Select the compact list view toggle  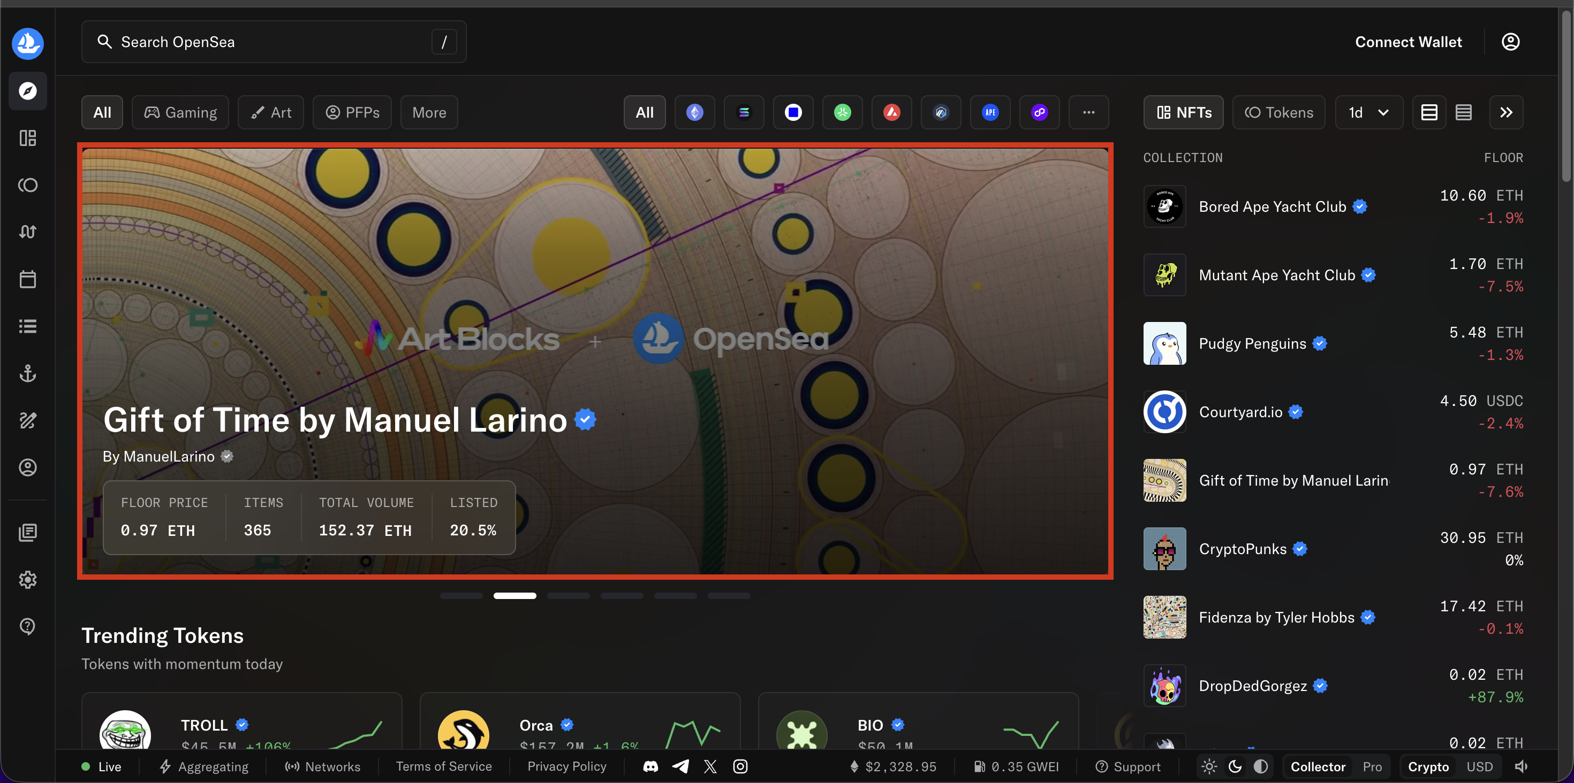click(x=1463, y=112)
